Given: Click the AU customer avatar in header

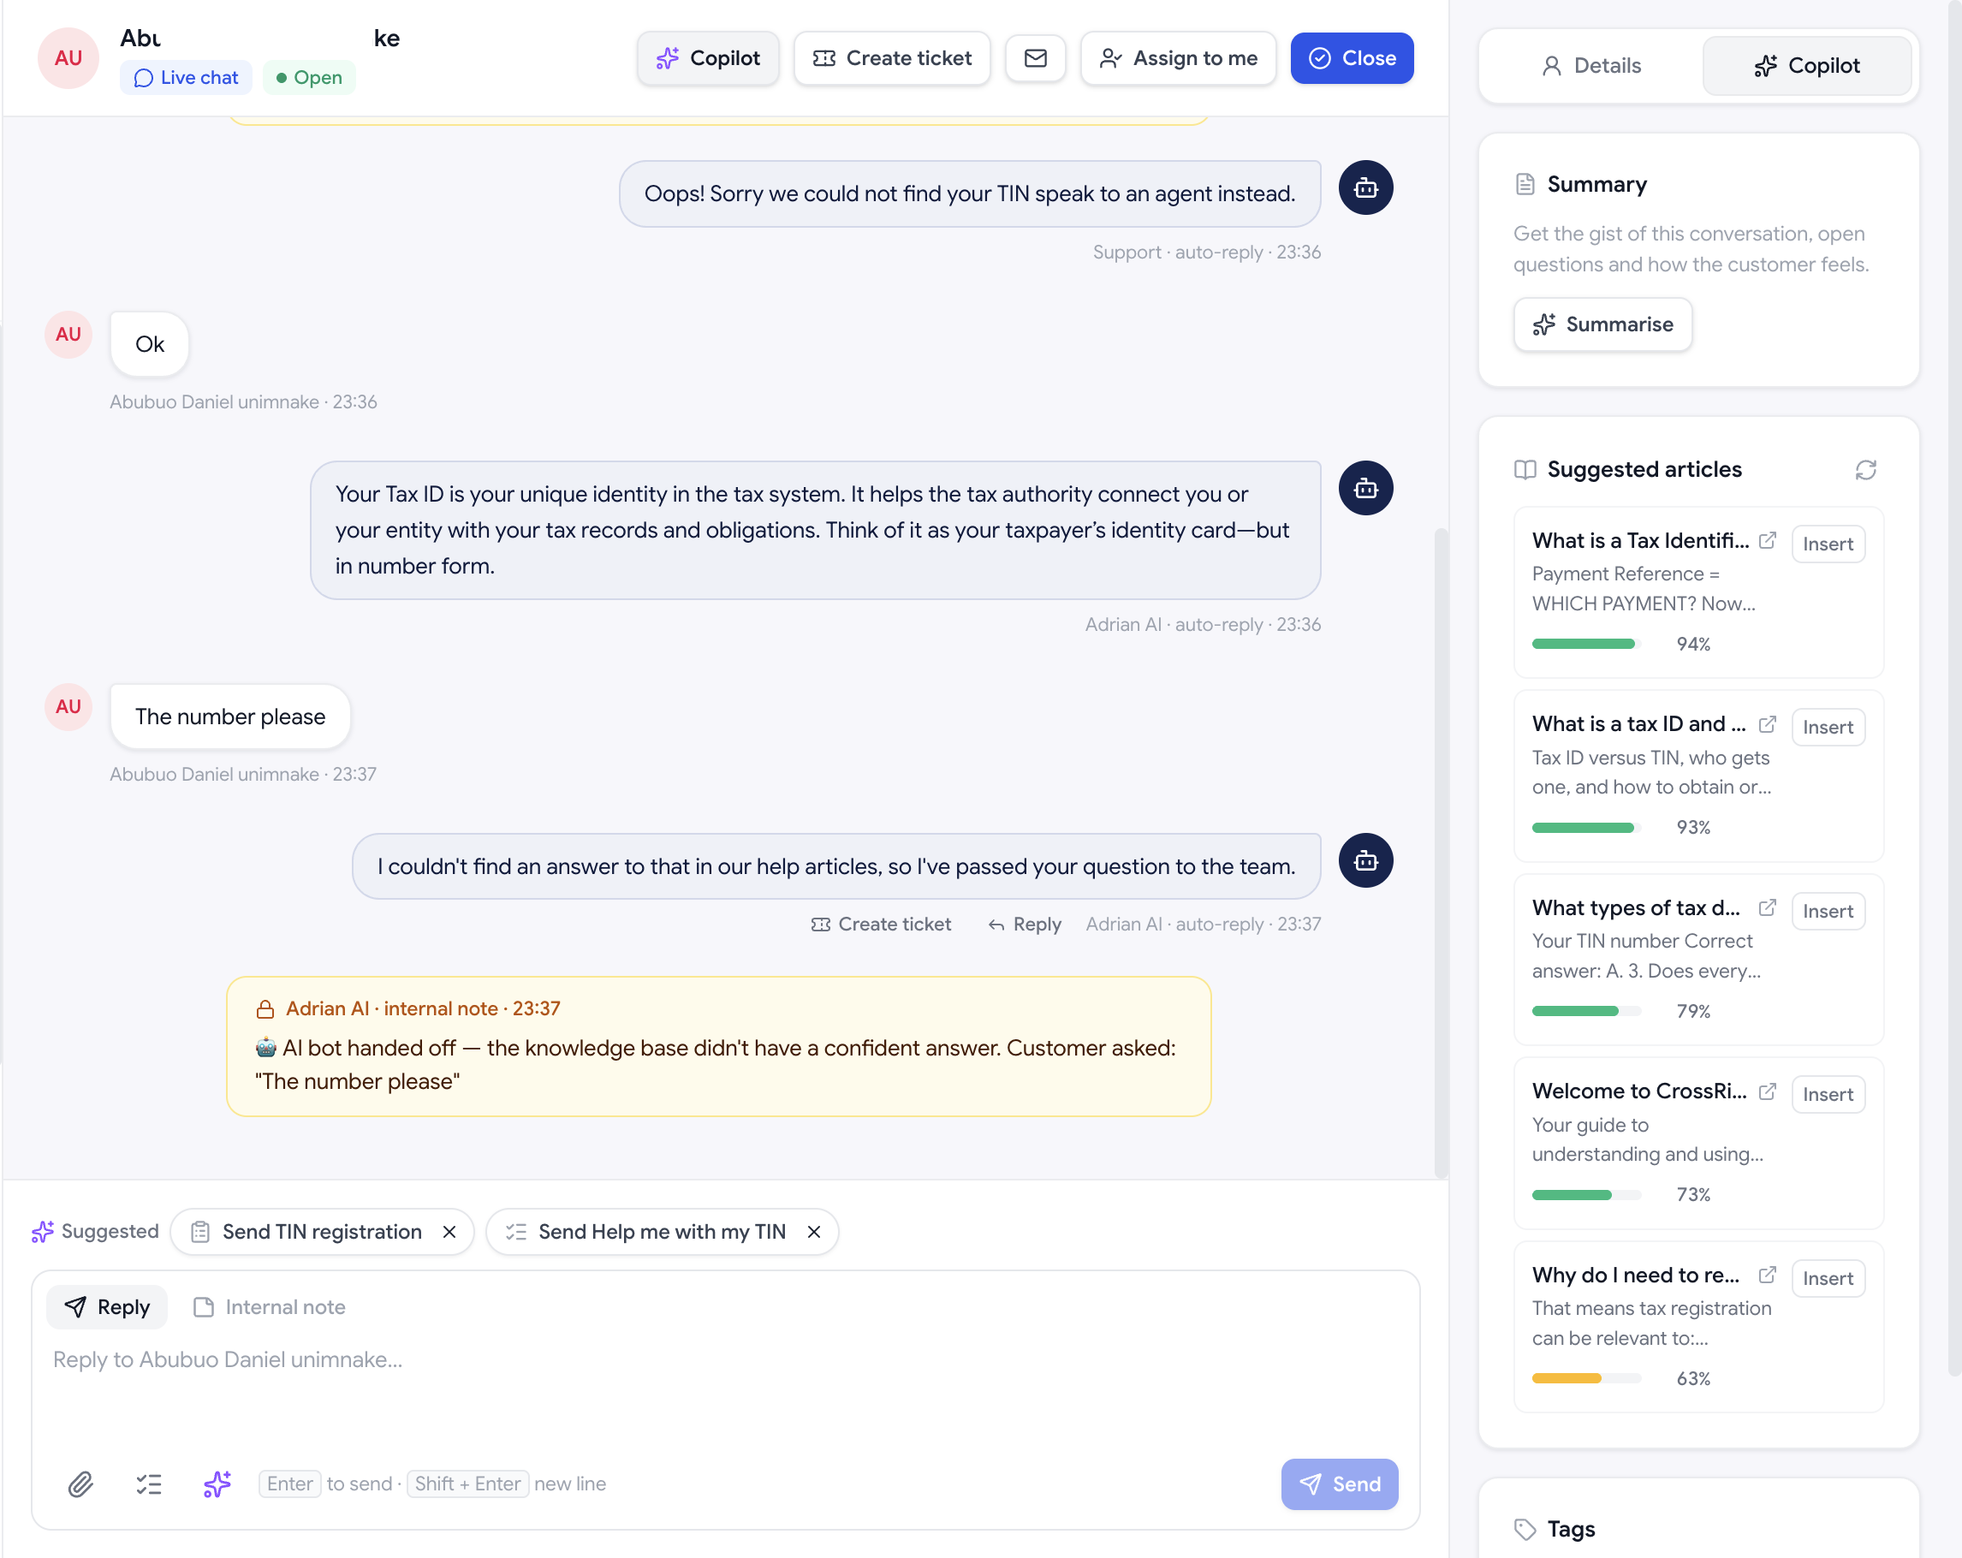Looking at the screenshot, I should tap(68, 58).
